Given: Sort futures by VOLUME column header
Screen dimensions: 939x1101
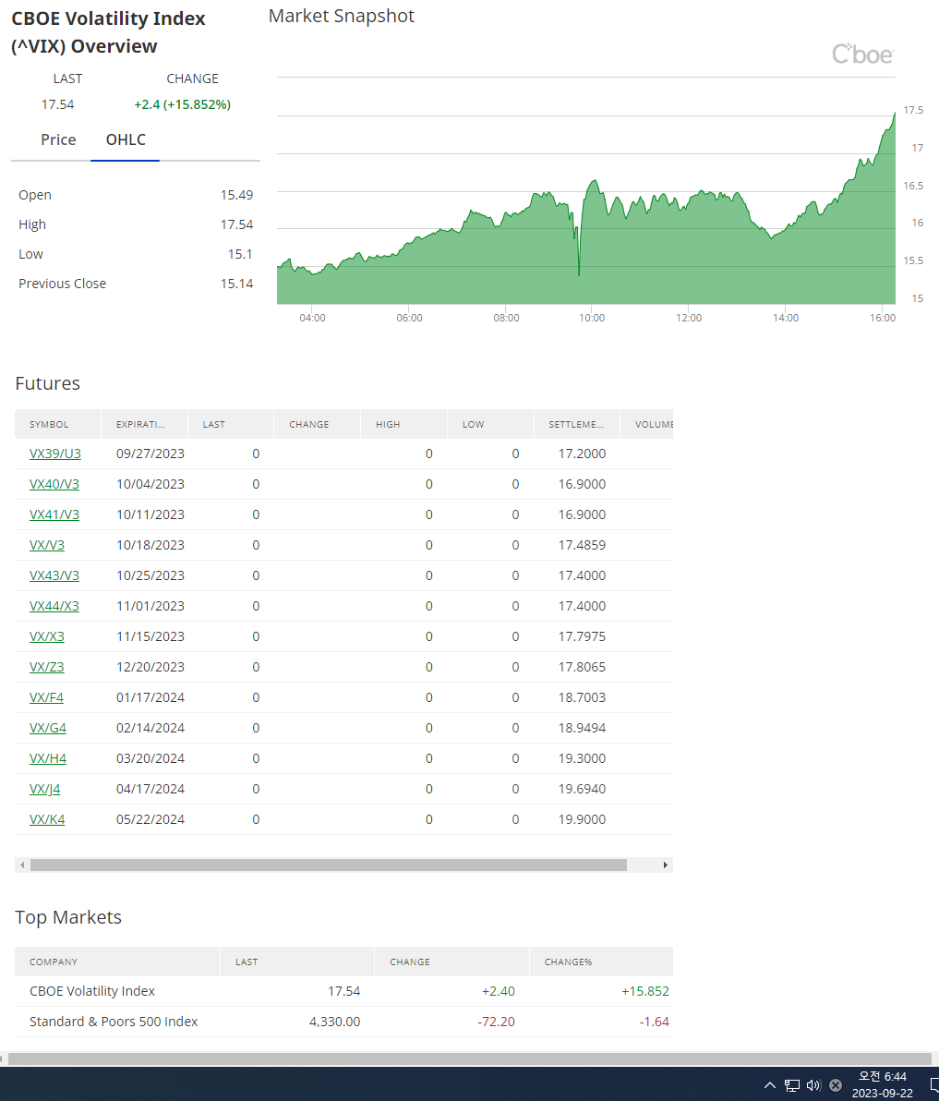Looking at the screenshot, I should pos(647,424).
